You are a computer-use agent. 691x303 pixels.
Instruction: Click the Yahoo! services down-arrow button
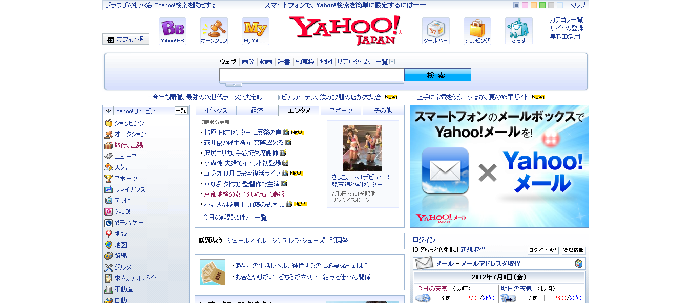tap(108, 111)
